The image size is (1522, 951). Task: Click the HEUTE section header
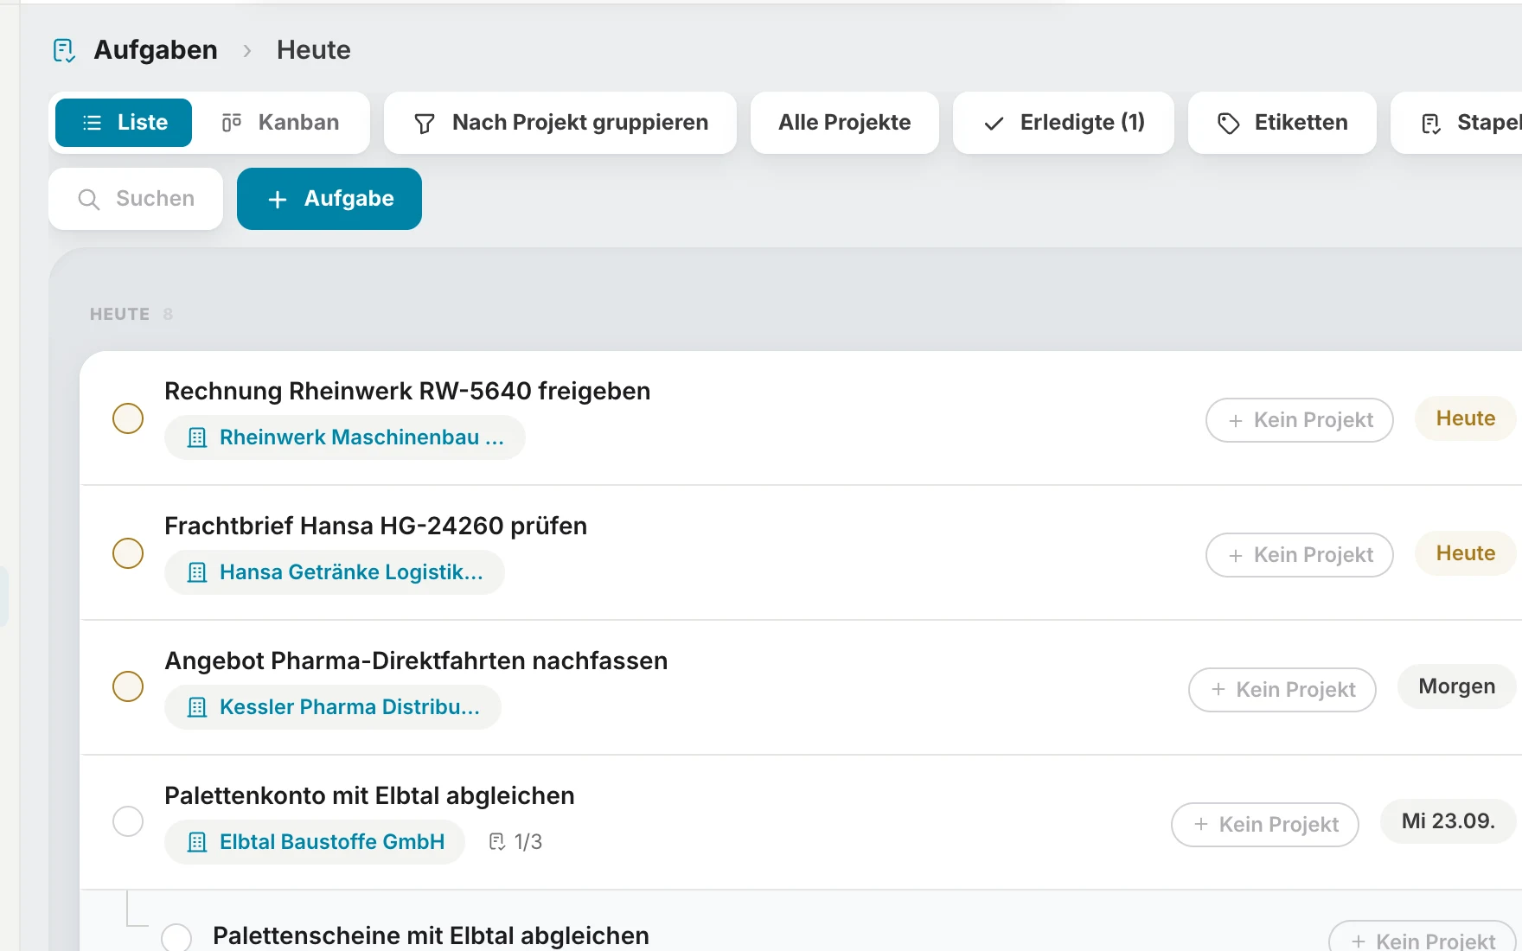[120, 315]
